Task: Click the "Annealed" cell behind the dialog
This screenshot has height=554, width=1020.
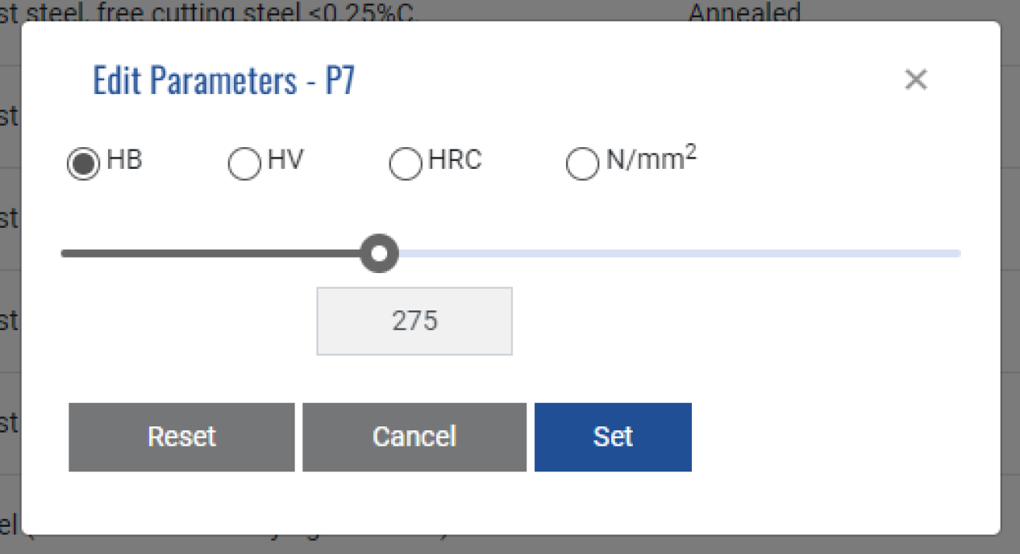Action: [x=744, y=12]
